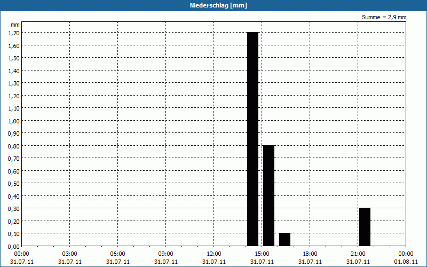Click the 0,90 y-axis value
This screenshot has height=267, width=427.
click(14, 133)
